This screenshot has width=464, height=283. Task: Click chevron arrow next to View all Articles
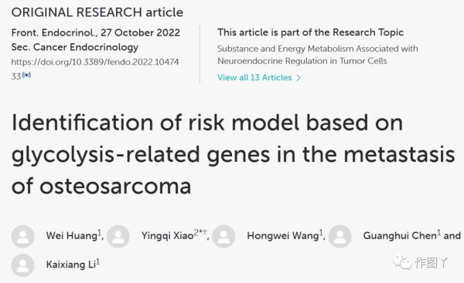point(299,78)
